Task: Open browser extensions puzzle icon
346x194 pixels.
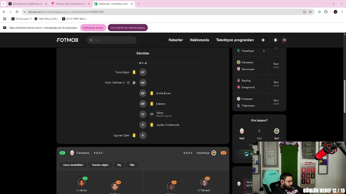Action: 326,12
